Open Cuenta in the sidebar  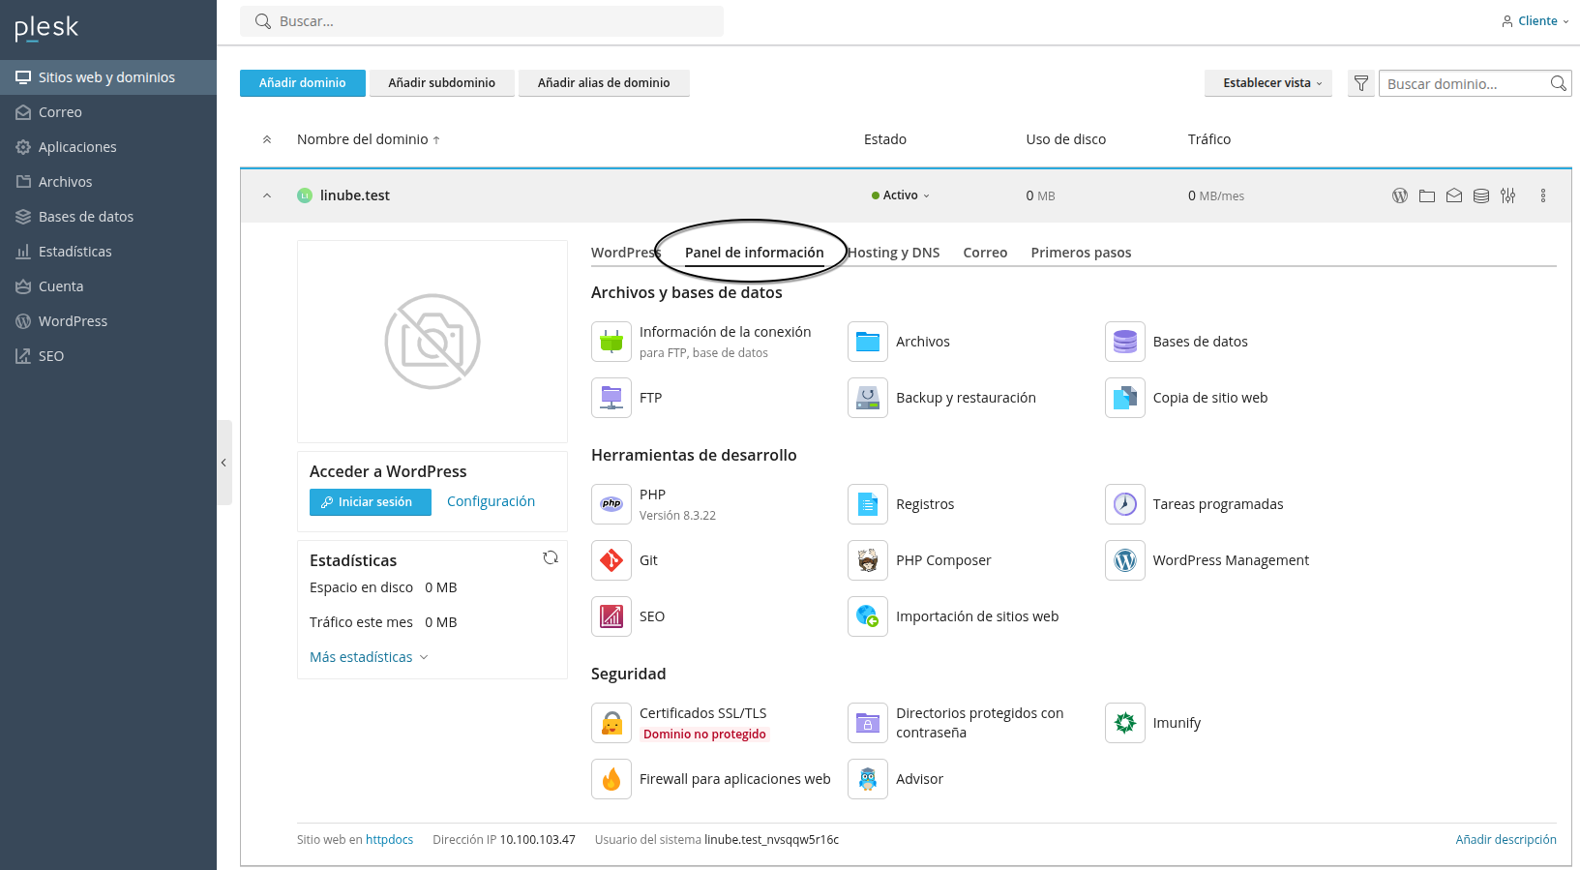(x=108, y=286)
